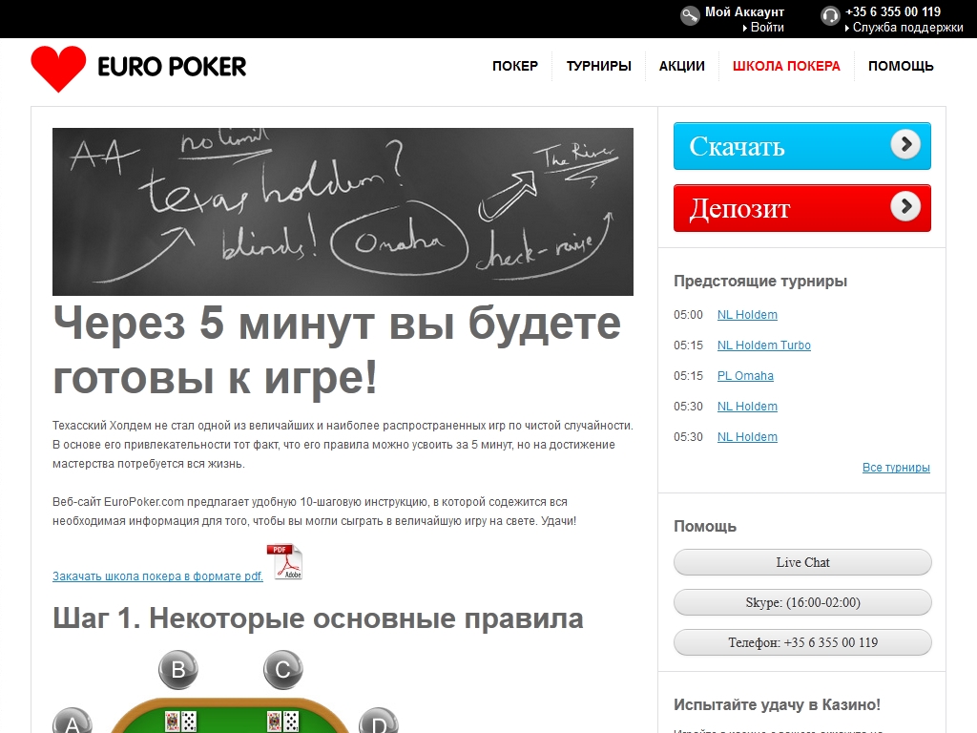Click the Войти login link
The image size is (977, 733).
pos(767,28)
